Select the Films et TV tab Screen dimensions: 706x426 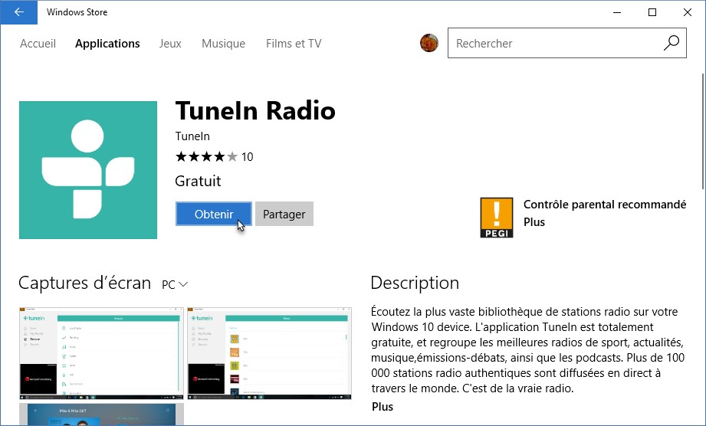click(294, 44)
